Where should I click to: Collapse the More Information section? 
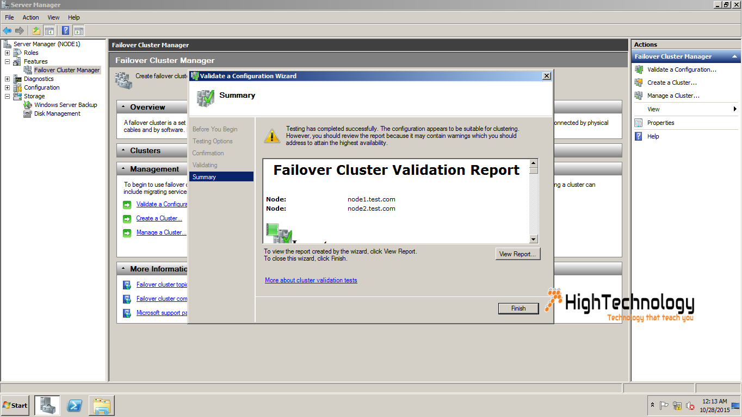123,269
